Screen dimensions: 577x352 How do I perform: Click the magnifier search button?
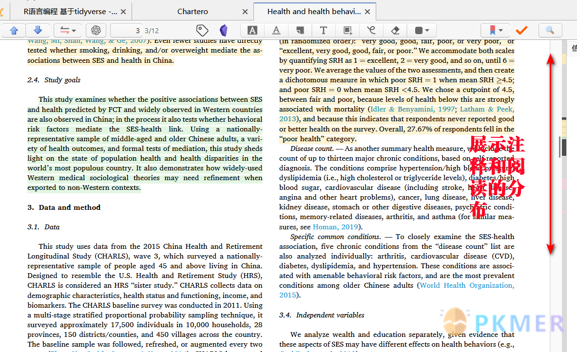point(550,30)
